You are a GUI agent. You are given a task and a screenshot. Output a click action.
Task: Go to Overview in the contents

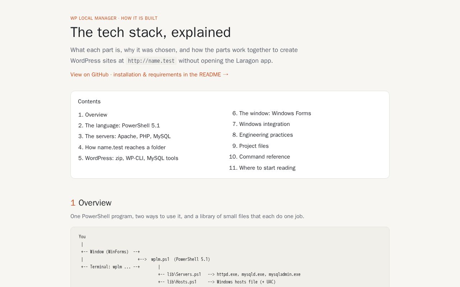96,115
